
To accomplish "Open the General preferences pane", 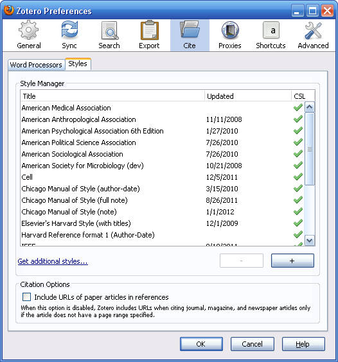I will (x=29, y=35).
